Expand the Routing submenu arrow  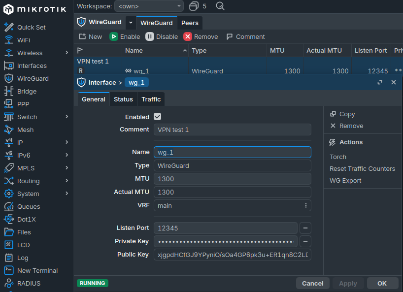67,181
